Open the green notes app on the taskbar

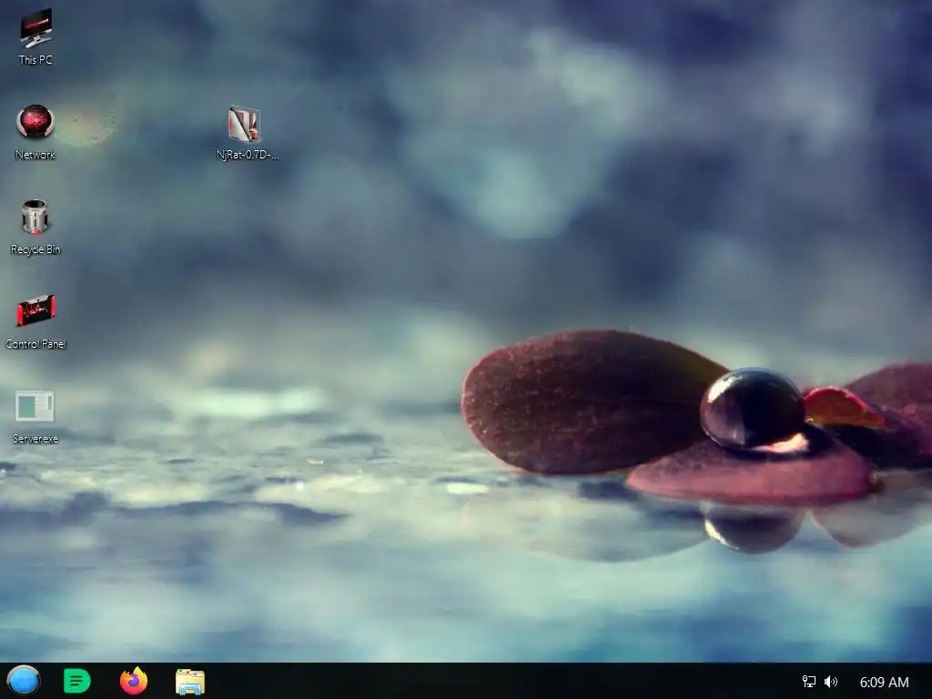77,681
